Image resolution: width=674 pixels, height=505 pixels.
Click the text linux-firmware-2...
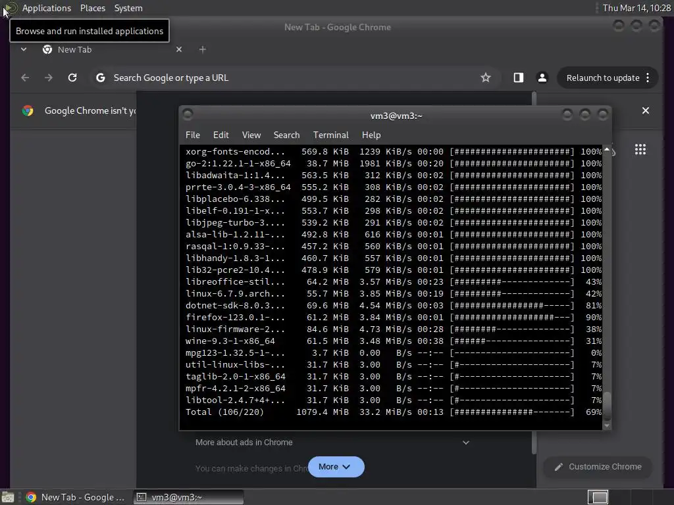pos(235,329)
